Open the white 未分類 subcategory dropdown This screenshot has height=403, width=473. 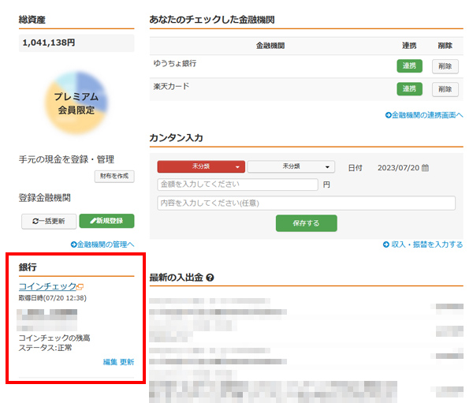point(291,166)
